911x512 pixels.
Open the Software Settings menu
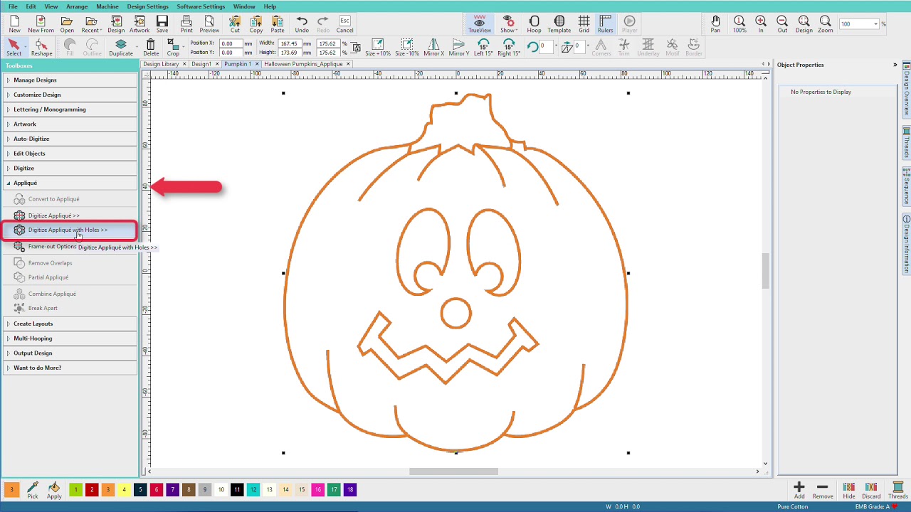click(x=201, y=6)
